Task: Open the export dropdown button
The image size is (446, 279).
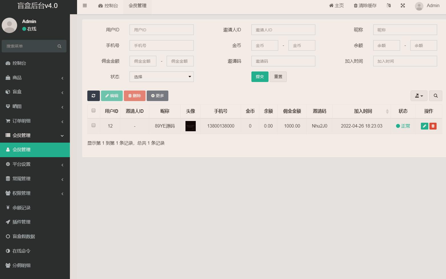Action: (x=419, y=96)
